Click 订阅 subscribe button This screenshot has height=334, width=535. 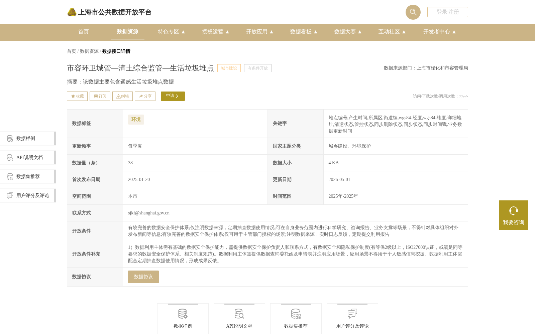click(100, 96)
